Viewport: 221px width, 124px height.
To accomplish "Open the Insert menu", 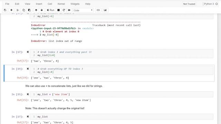I will tap(39, 4).
